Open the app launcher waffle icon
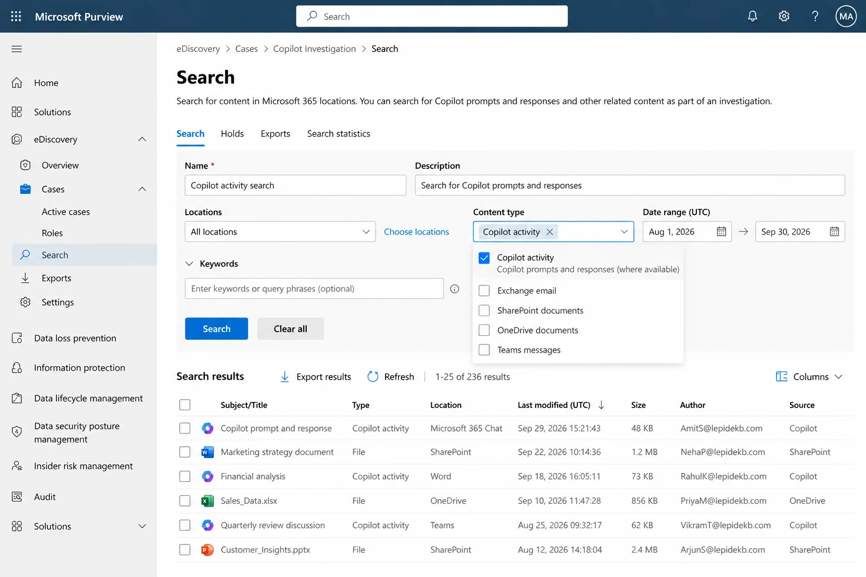Image resolution: width=866 pixels, height=577 pixels. (x=16, y=16)
